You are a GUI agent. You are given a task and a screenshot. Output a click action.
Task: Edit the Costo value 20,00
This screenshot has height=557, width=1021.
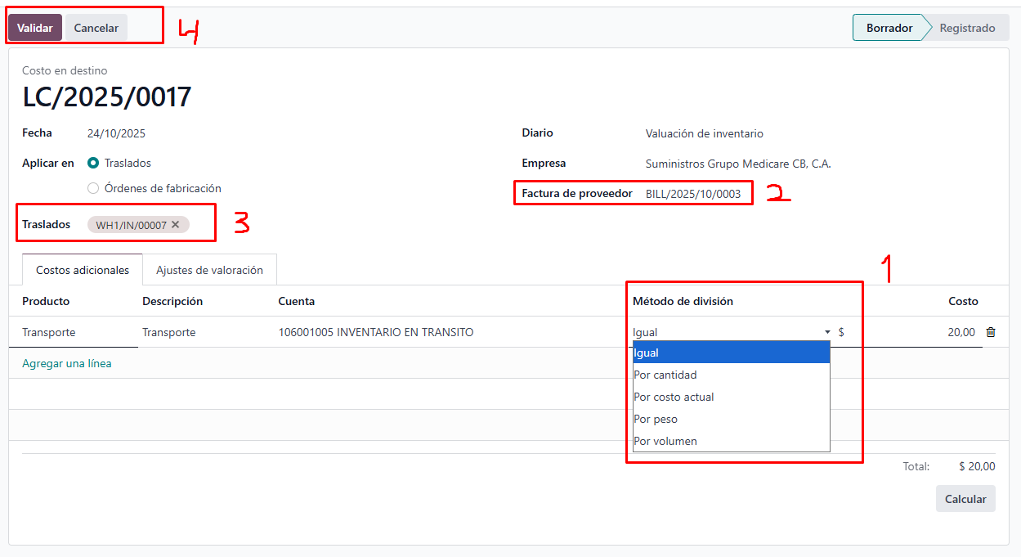tap(961, 332)
